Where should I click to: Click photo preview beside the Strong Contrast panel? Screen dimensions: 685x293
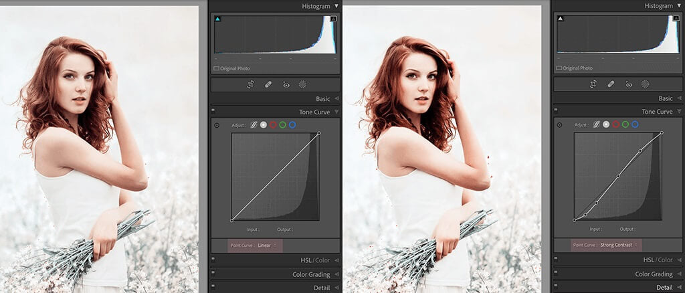(442, 149)
